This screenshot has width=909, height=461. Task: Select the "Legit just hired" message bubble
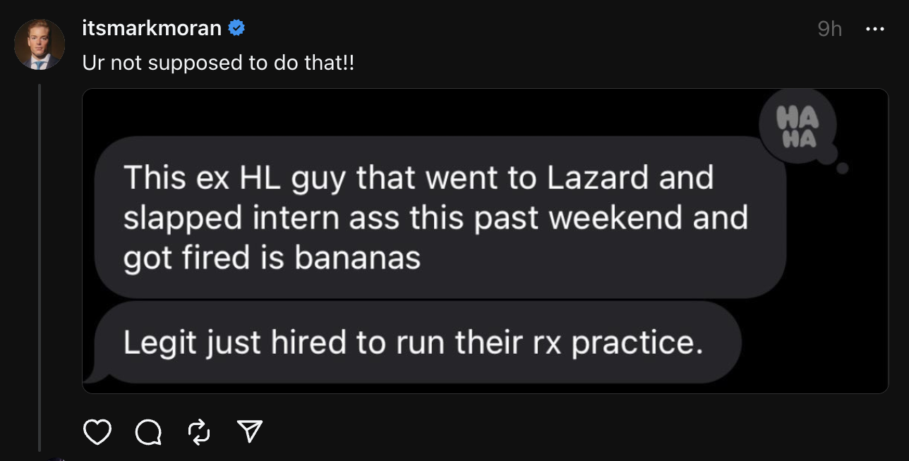point(416,343)
